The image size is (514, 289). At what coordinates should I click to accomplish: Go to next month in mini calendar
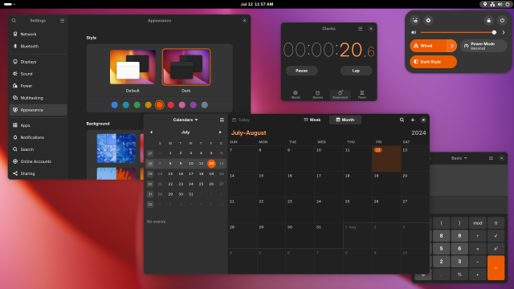click(x=220, y=132)
